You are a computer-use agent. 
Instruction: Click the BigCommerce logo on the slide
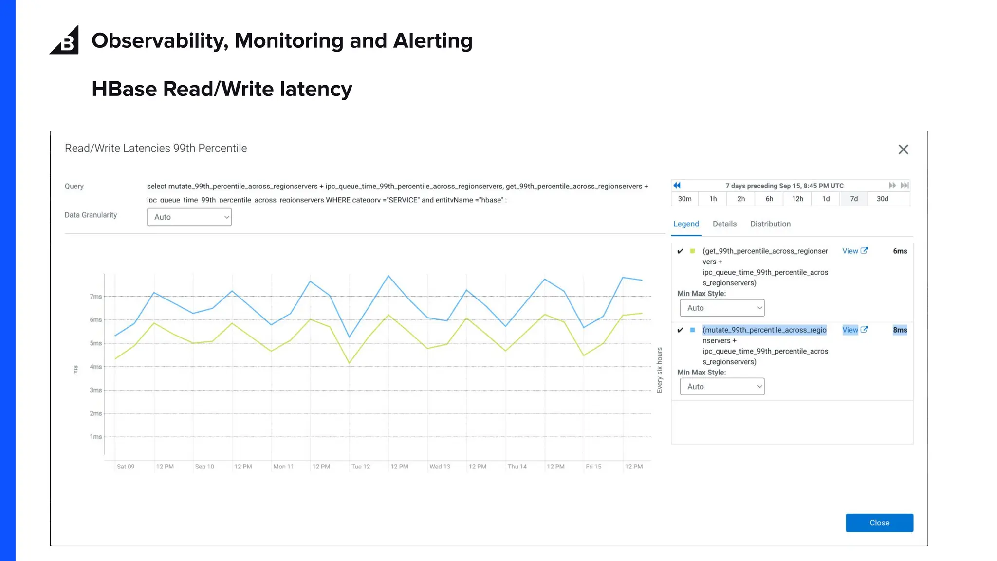coord(64,40)
